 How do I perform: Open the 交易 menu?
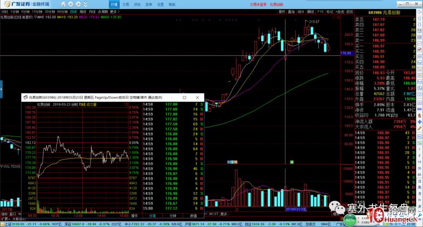[x=125, y=5]
